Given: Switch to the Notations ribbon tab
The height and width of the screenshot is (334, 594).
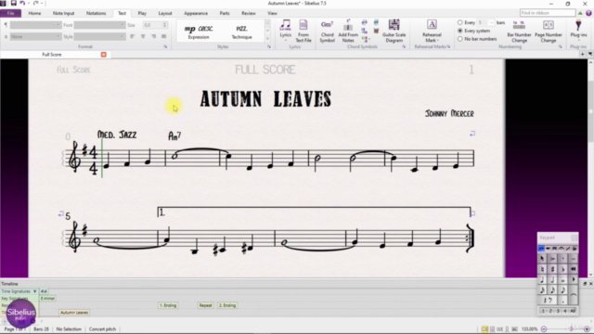Looking at the screenshot, I should coord(96,13).
